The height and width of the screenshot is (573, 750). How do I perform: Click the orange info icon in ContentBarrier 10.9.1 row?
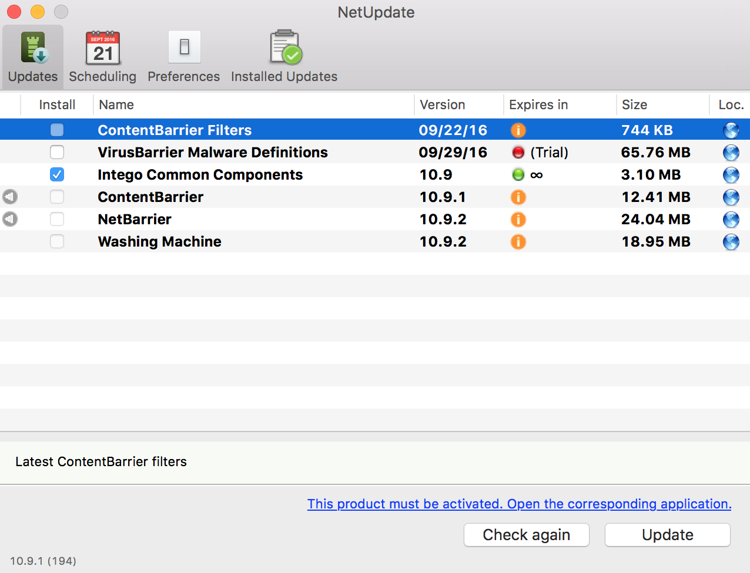pos(518,197)
